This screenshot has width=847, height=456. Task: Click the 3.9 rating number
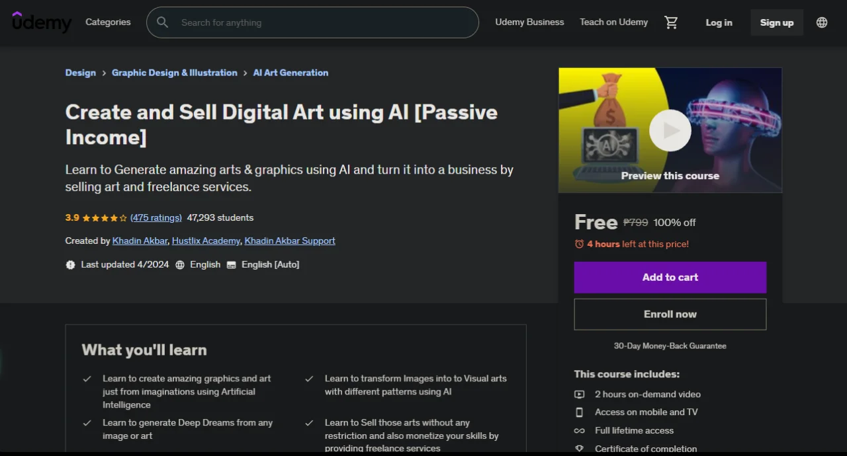(72, 217)
